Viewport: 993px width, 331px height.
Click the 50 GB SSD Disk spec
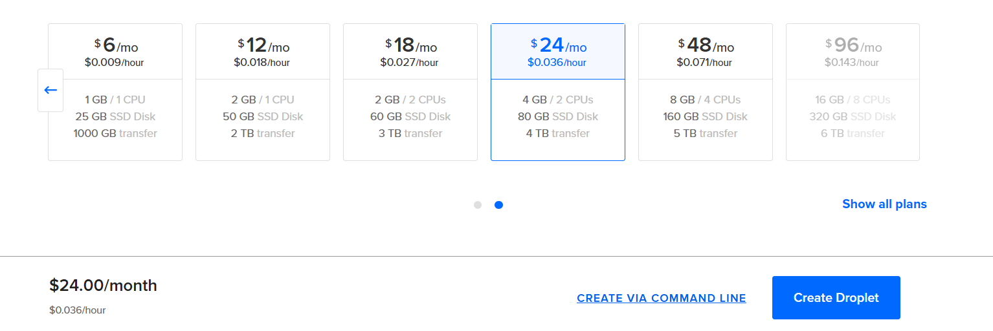[x=263, y=116]
